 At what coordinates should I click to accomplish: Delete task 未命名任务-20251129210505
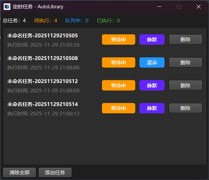(185, 39)
